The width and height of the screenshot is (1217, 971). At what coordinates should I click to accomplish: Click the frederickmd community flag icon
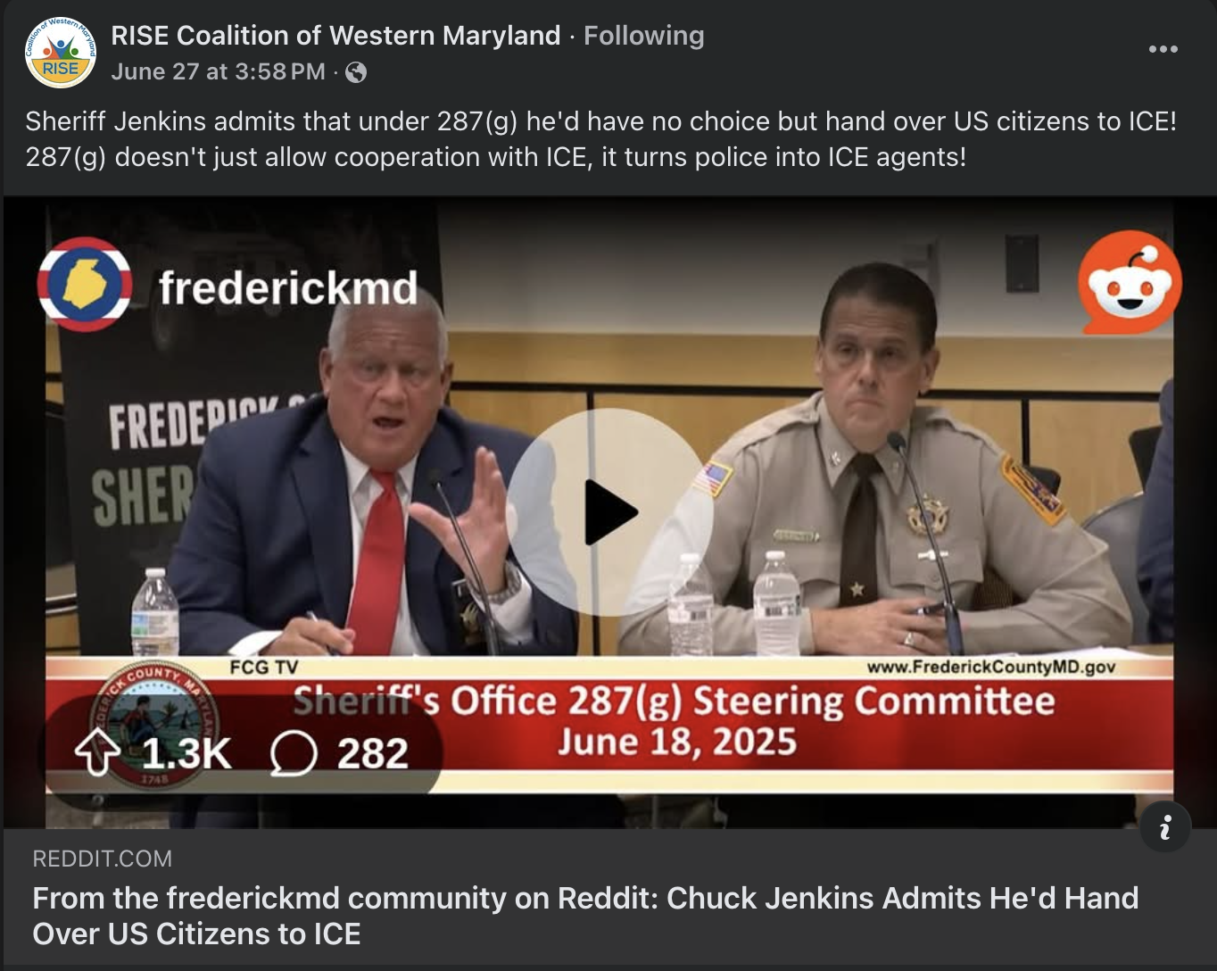[x=85, y=285]
